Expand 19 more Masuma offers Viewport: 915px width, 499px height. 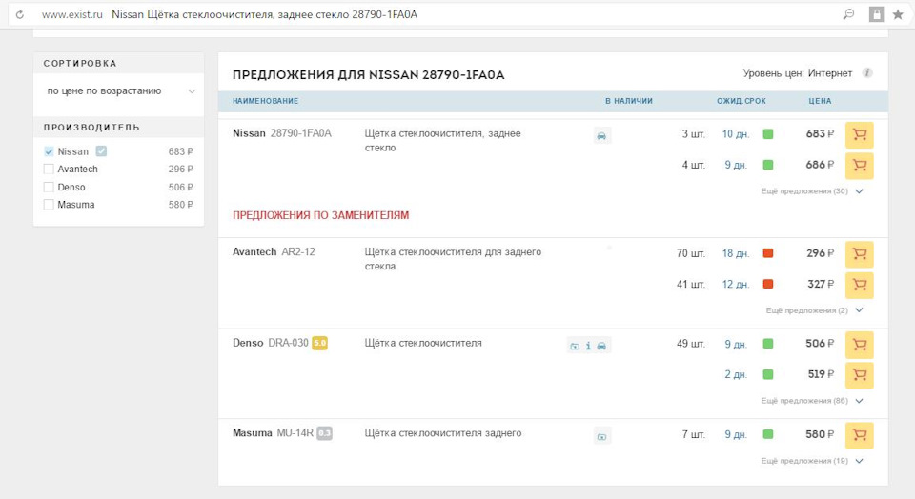(x=812, y=461)
